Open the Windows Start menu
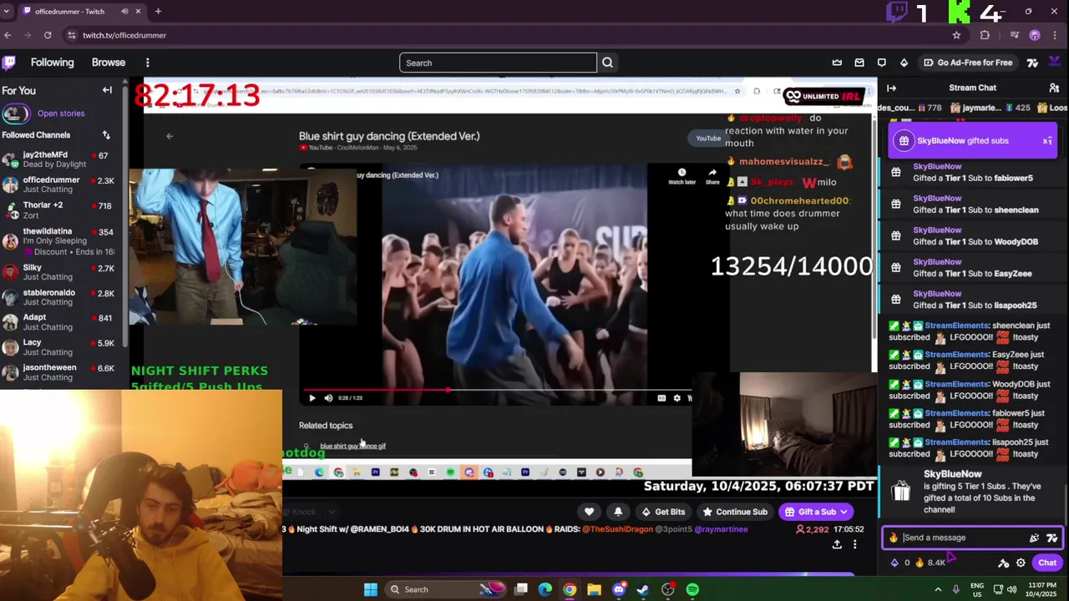 coord(371,589)
